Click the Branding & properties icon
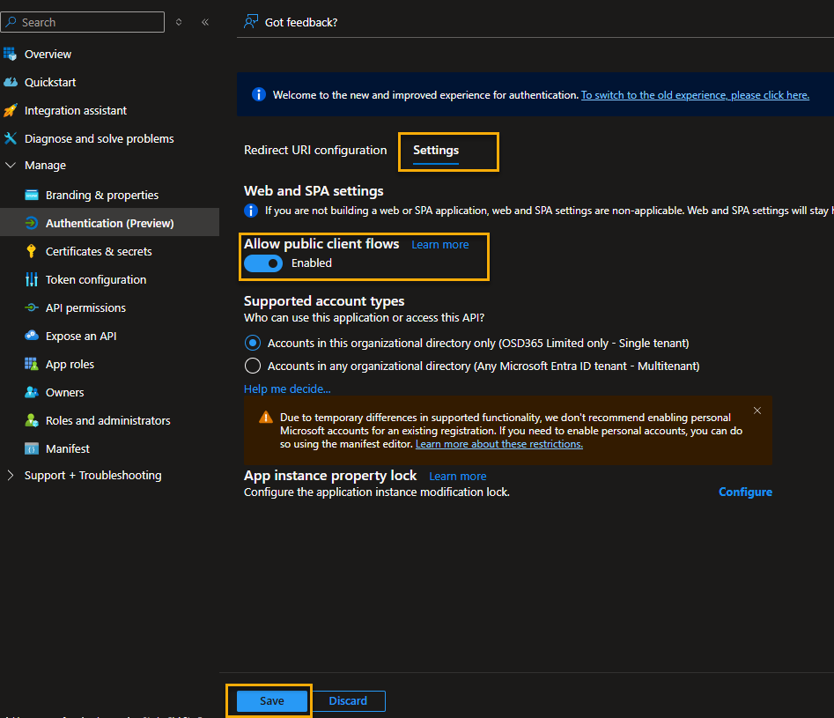 32,195
